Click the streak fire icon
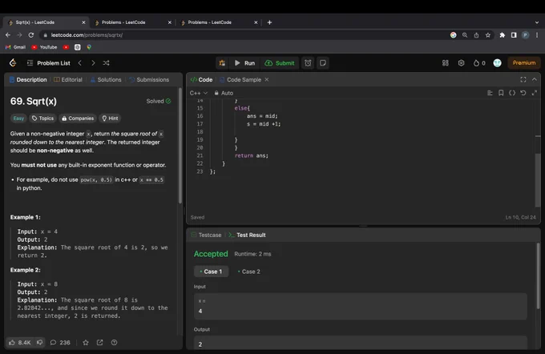 [x=479, y=63]
